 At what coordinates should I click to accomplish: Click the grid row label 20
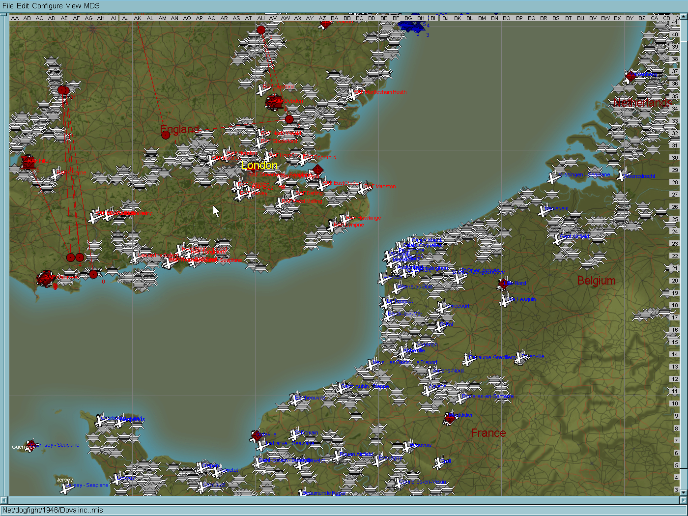point(675,281)
